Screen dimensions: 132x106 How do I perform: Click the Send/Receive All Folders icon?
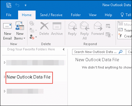[9, 5]
